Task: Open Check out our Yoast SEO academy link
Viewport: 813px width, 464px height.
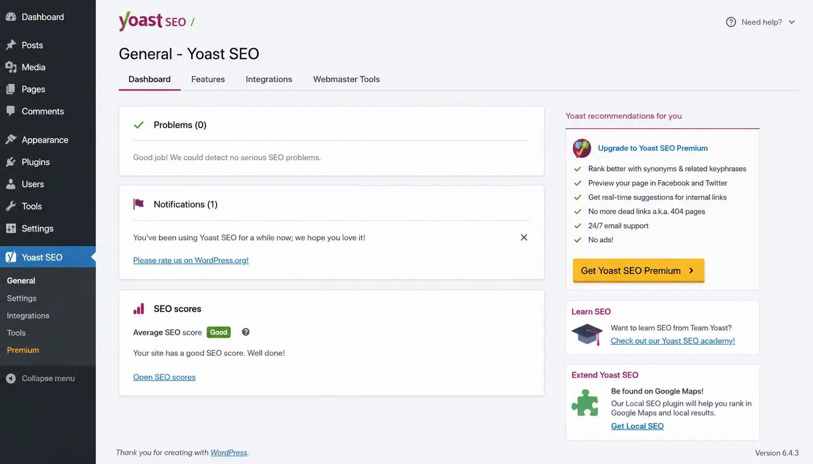Action: 673,341
